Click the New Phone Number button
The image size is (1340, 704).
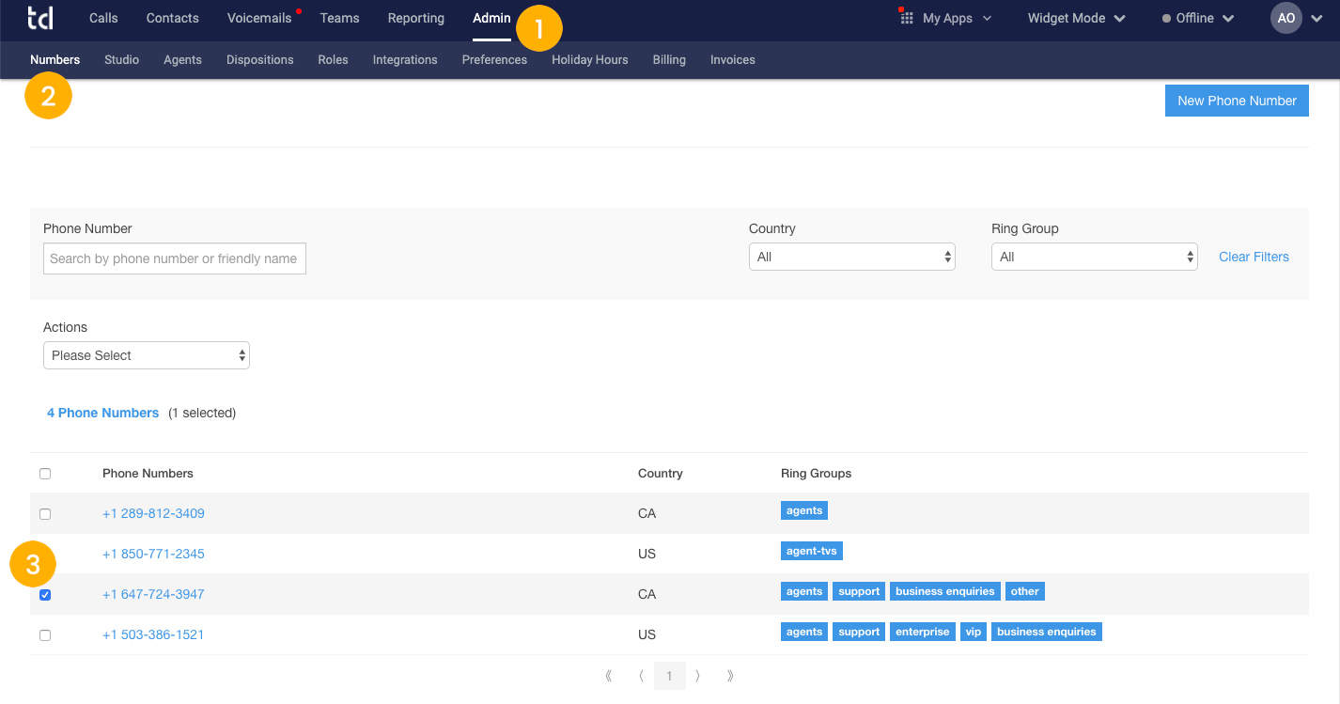[x=1237, y=101]
